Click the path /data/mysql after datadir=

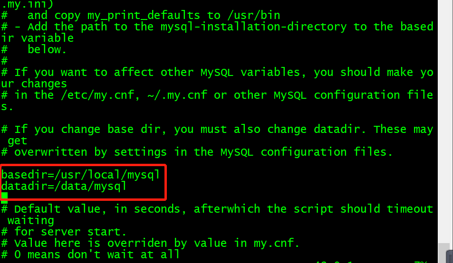click(x=90, y=186)
